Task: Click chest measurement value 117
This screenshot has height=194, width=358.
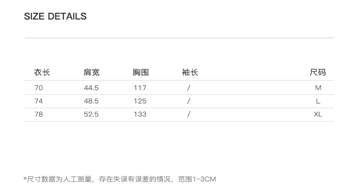Action: point(140,88)
